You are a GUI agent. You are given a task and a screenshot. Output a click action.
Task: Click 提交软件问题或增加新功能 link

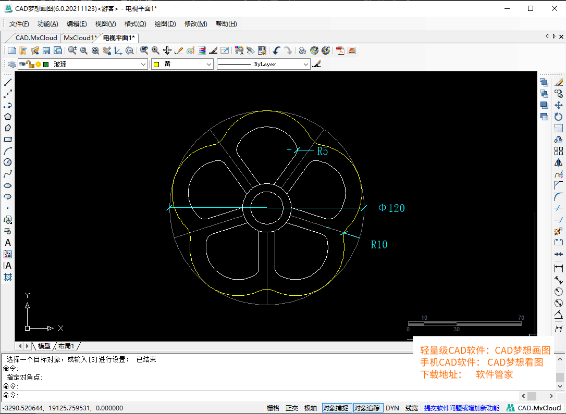coord(461,408)
